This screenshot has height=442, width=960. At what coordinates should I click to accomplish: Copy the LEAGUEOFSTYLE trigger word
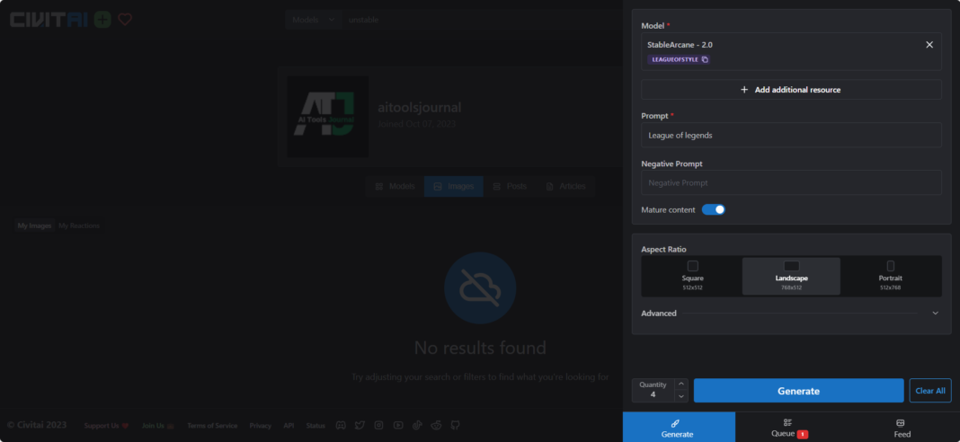point(705,60)
